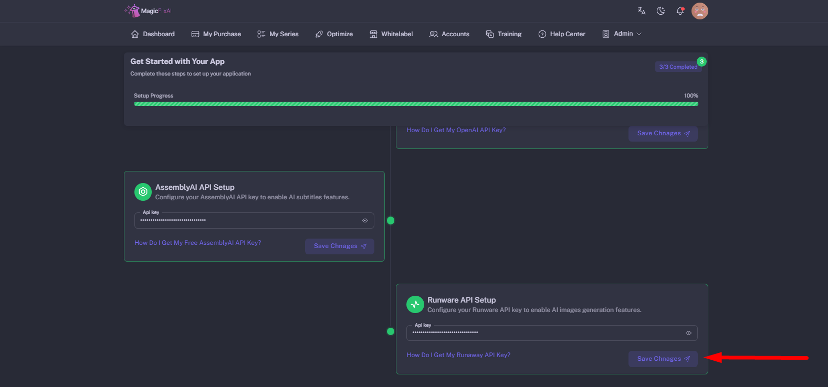Click the Runware API Setup title

pyautogui.click(x=462, y=300)
